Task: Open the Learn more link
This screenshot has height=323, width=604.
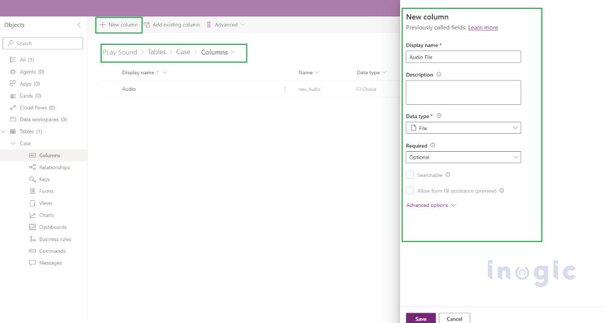Action: (483, 27)
